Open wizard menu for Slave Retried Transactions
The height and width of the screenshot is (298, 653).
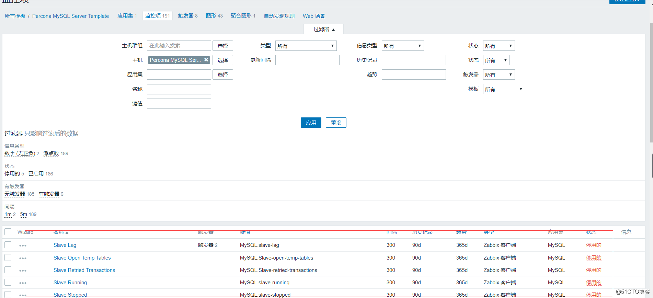(23, 271)
